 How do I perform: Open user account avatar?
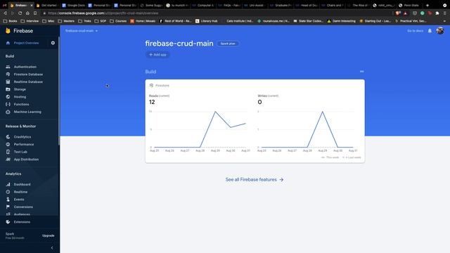coord(440,30)
